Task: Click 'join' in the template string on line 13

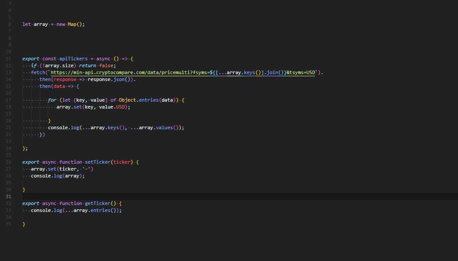Action: 272,72
